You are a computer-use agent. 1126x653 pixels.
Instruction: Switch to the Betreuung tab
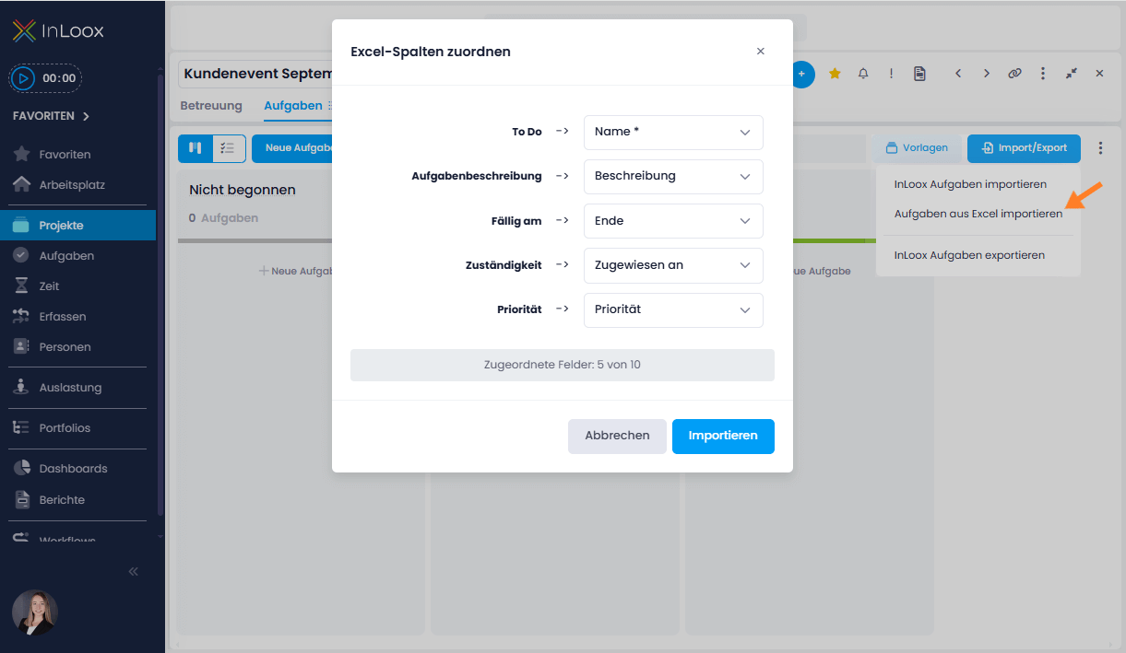coord(211,106)
